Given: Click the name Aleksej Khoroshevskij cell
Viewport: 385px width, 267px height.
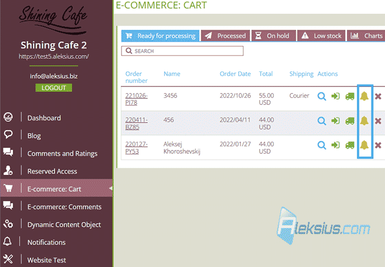Looking at the screenshot, I should 182,148.
